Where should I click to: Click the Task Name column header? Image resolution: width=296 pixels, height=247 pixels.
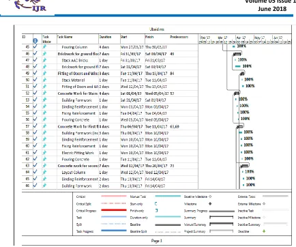point(65,37)
